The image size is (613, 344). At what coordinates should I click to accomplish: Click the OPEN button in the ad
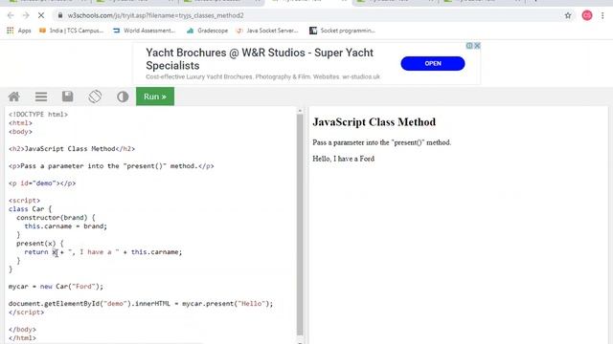(433, 64)
